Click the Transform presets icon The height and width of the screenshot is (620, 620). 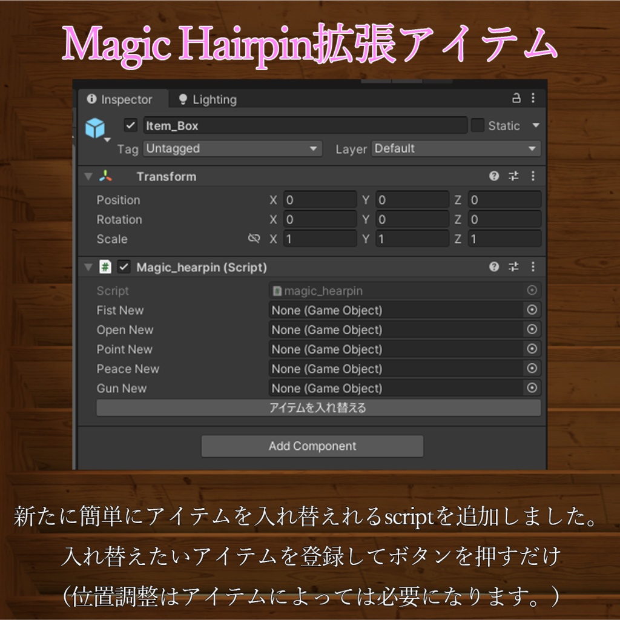tap(513, 176)
